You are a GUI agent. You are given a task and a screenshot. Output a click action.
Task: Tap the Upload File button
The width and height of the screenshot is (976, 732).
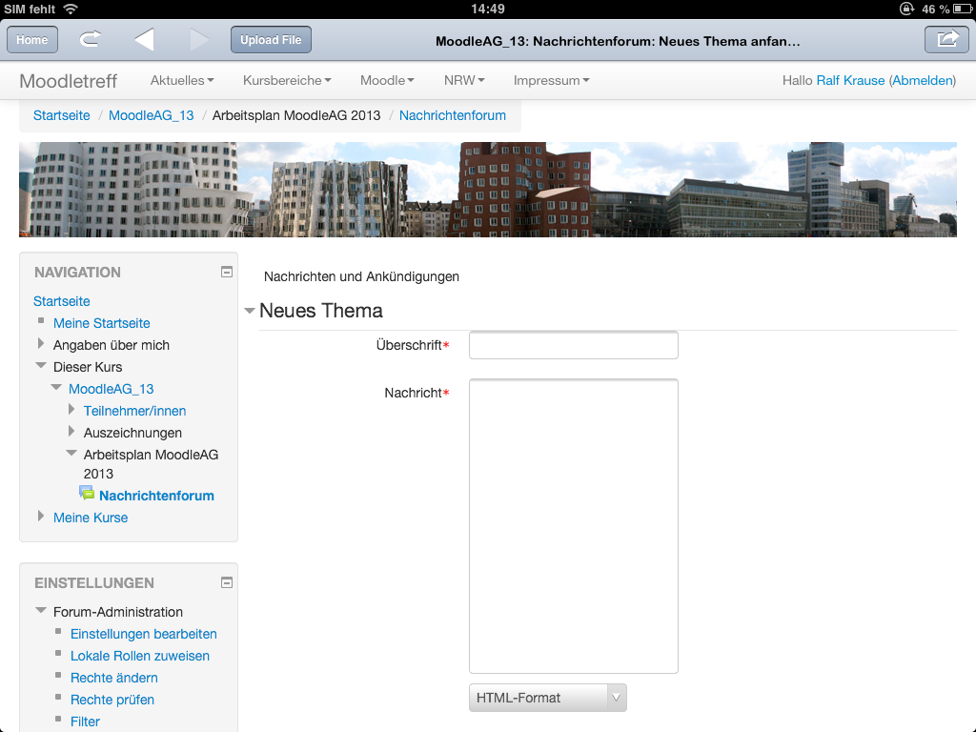coord(271,40)
